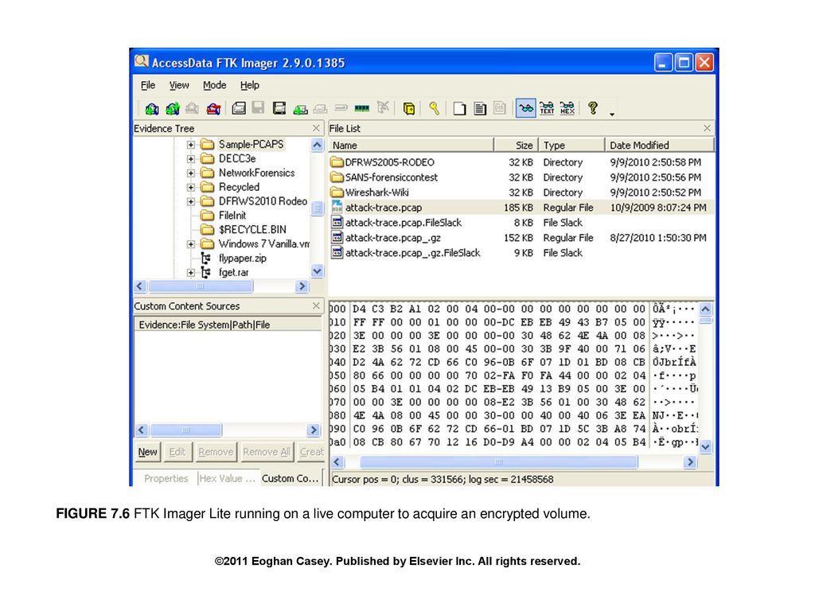Viewport: 815px width, 611px height.
Task: Open the View menu
Action: click(179, 85)
